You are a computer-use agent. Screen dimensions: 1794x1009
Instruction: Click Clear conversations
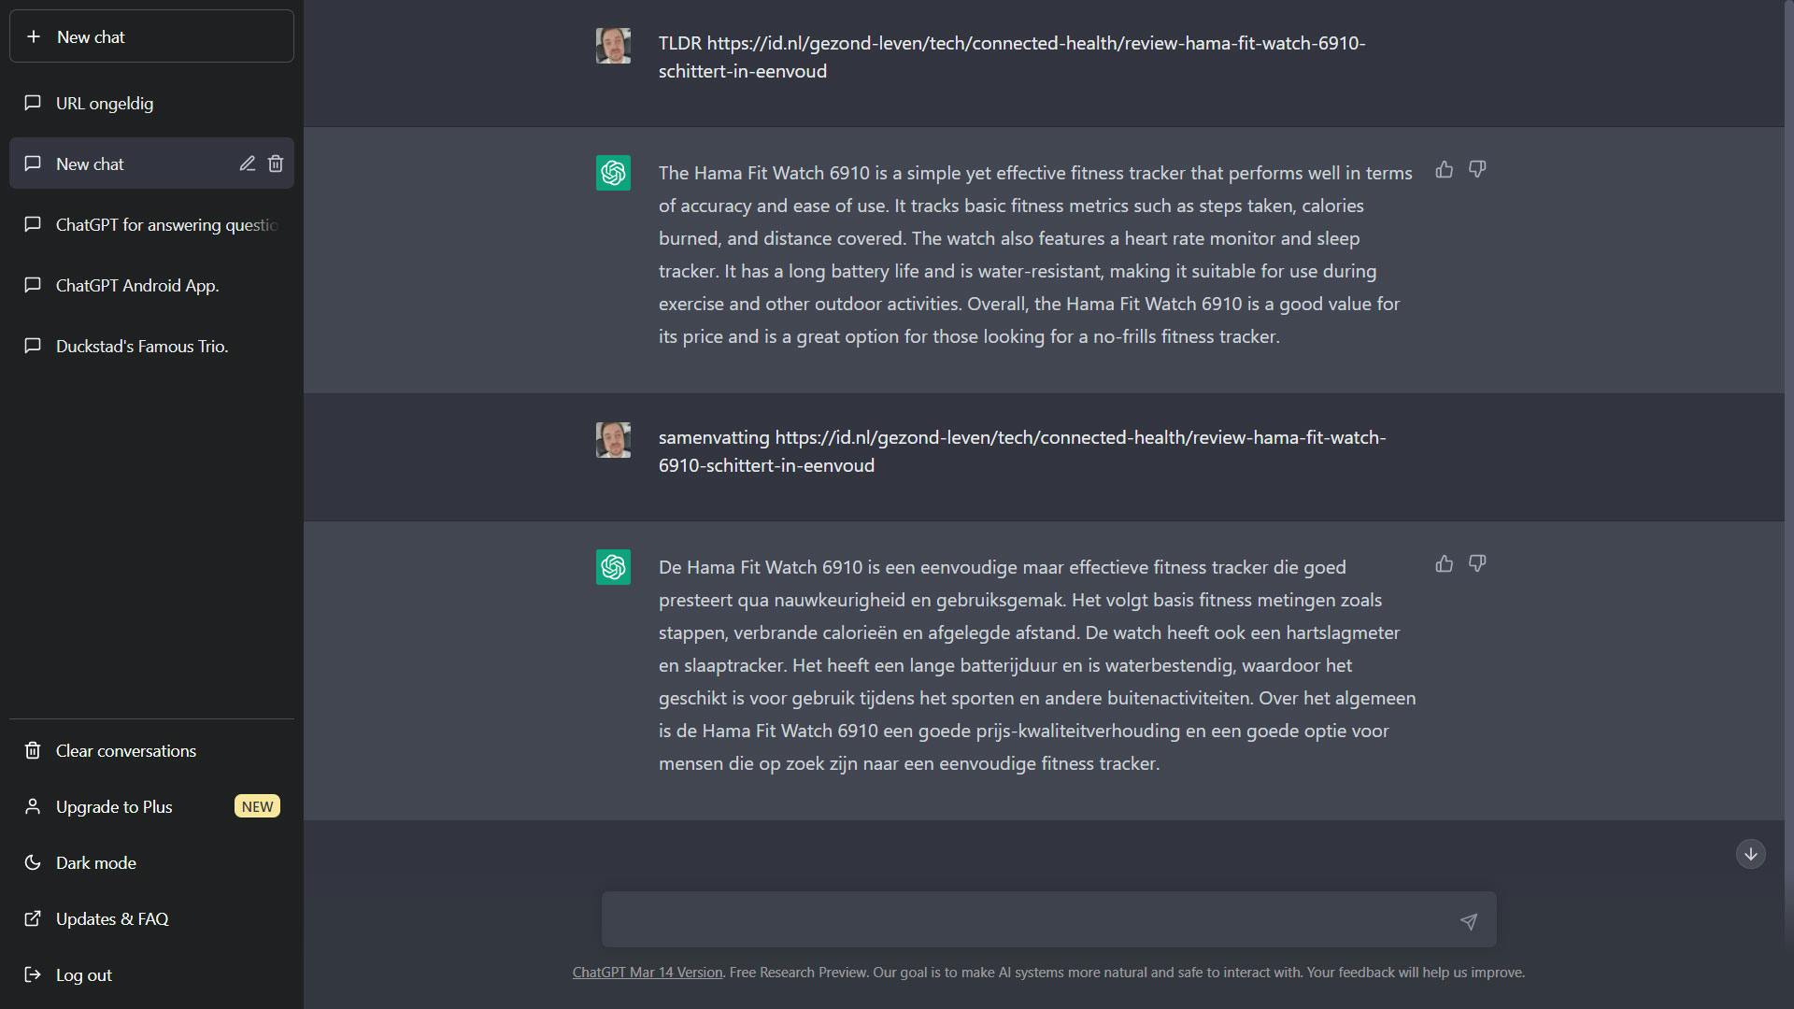[125, 750]
